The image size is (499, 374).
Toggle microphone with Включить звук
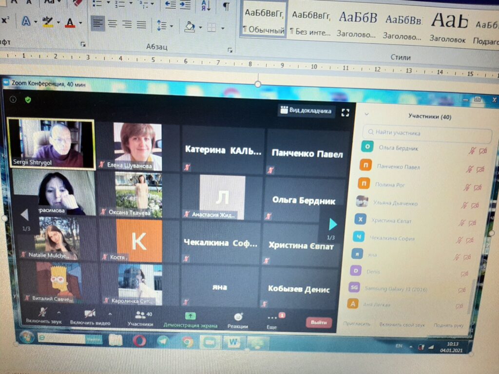point(43,316)
